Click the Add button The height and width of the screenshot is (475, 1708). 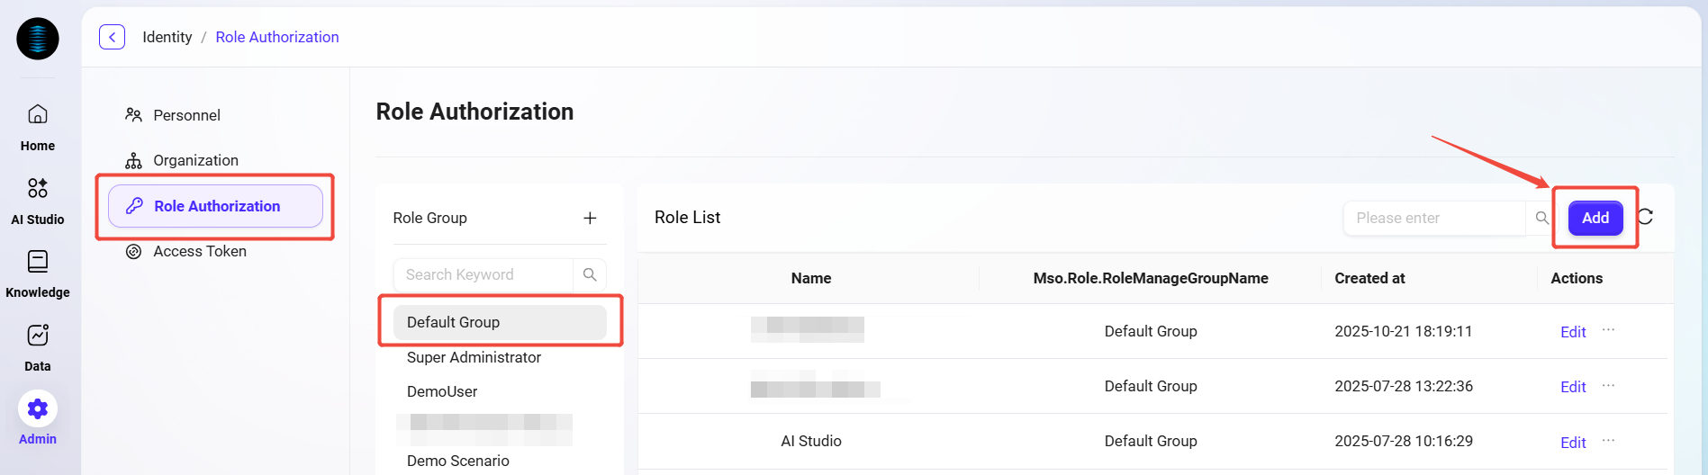point(1595,218)
